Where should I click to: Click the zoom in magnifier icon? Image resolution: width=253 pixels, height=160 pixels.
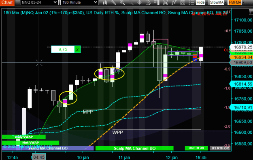[x=122, y=2]
